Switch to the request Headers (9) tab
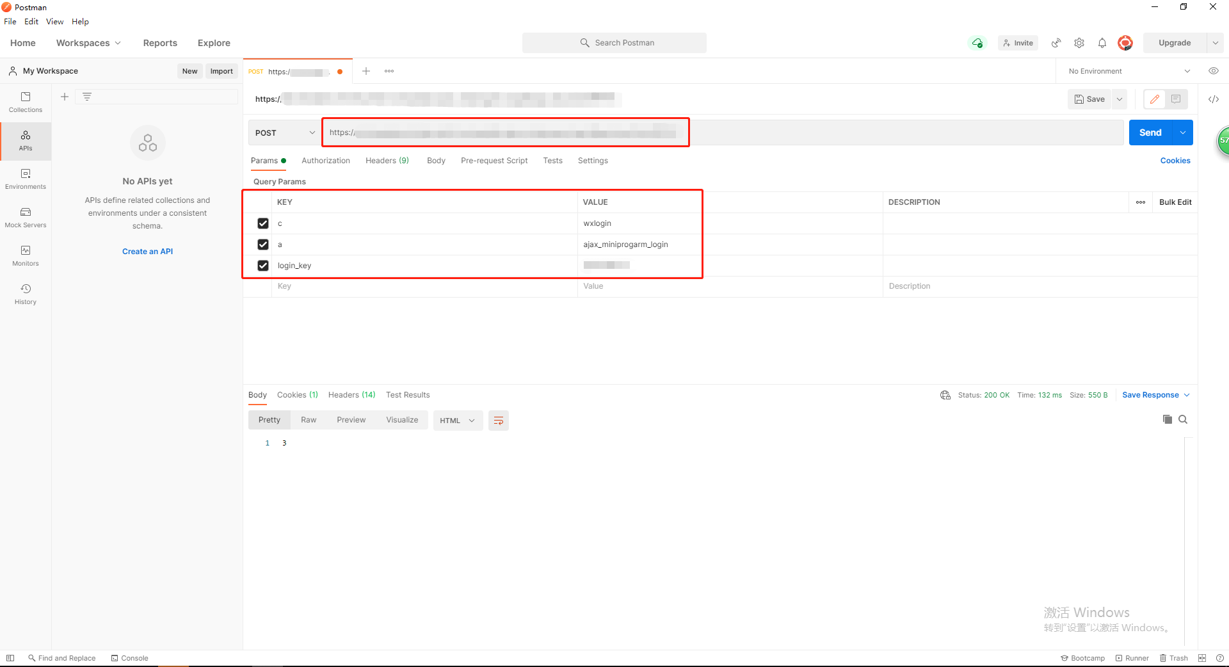 point(387,161)
